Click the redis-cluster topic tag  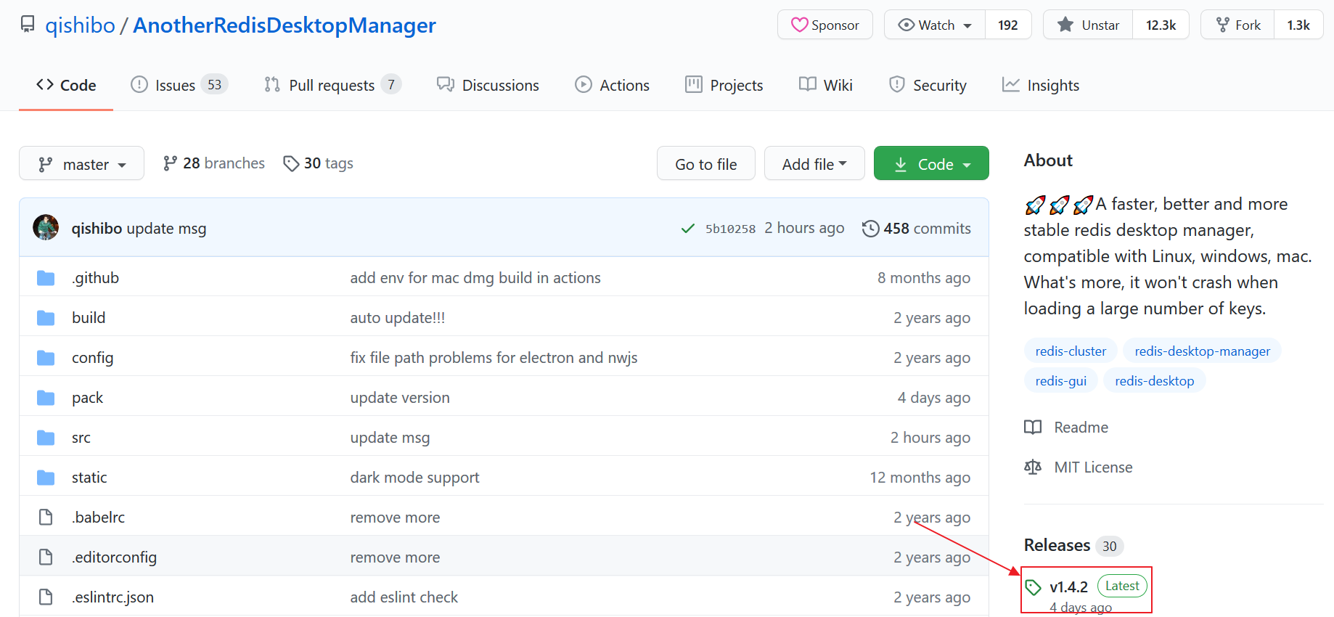[x=1071, y=351]
